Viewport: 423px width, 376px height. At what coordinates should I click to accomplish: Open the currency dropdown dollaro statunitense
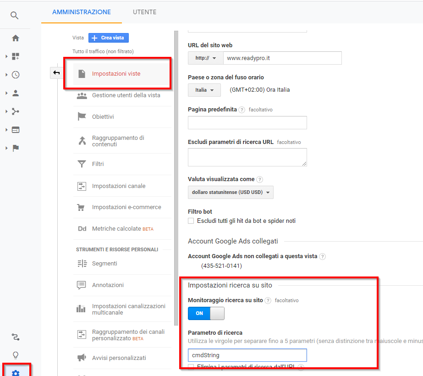pyautogui.click(x=231, y=193)
